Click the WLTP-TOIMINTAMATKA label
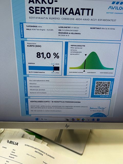Screen dimensions: 123x164 tap(37, 72)
